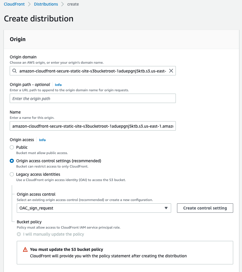242x272 pixels.
Task: Choose Origin access control settings (recommended)
Action: [x=12, y=161]
